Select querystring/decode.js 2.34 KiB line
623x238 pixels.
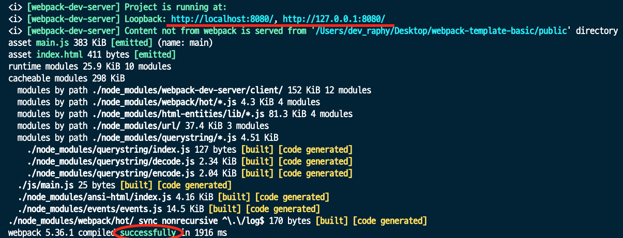(189, 162)
